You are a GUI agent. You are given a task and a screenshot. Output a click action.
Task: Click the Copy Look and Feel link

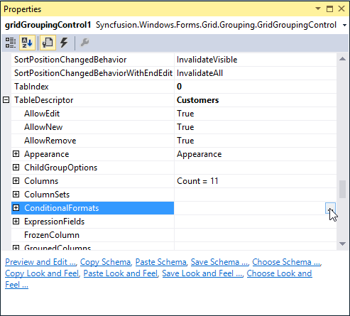[x=42, y=273]
